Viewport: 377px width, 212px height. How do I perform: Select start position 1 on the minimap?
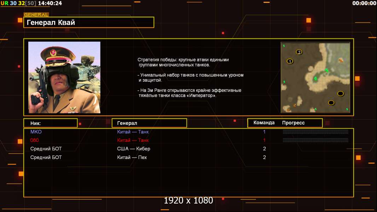click(x=290, y=61)
